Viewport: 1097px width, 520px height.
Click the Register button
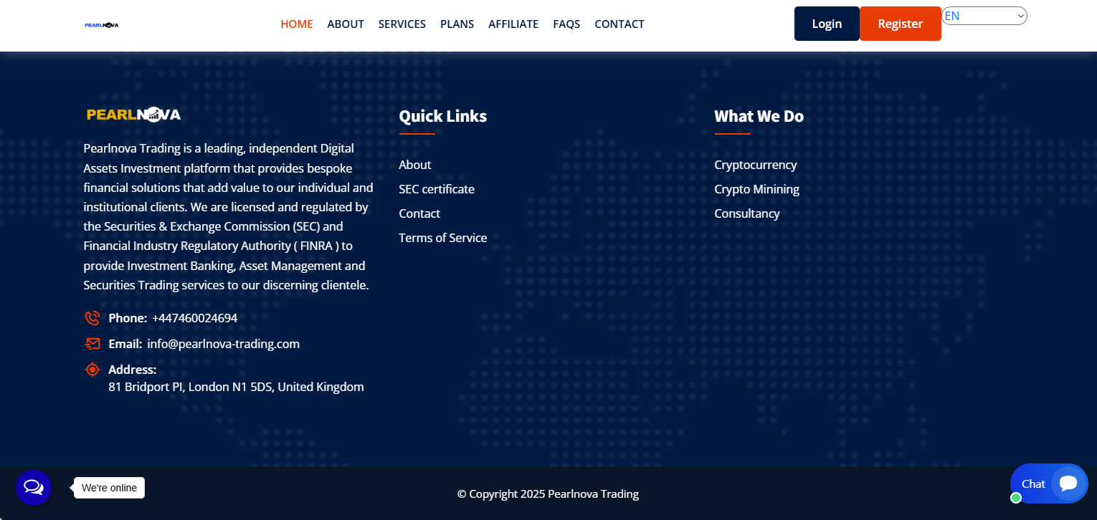tap(901, 24)
